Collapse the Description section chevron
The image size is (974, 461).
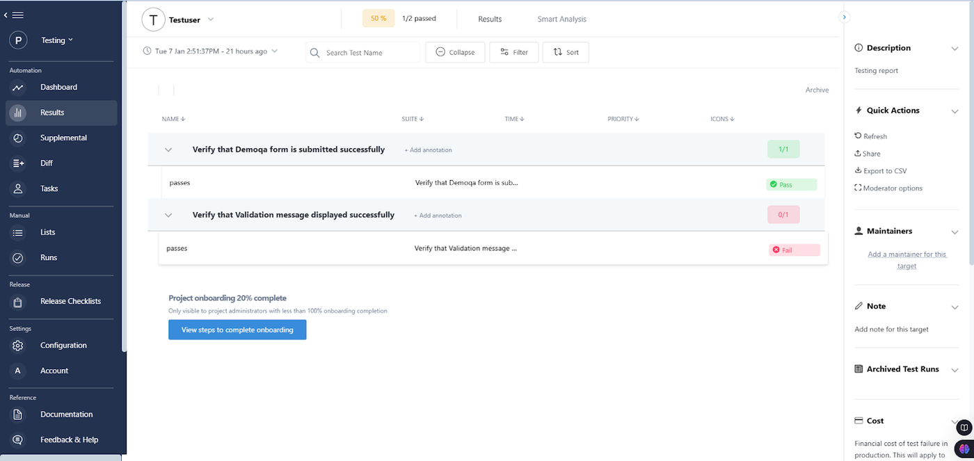pos(955,48)
